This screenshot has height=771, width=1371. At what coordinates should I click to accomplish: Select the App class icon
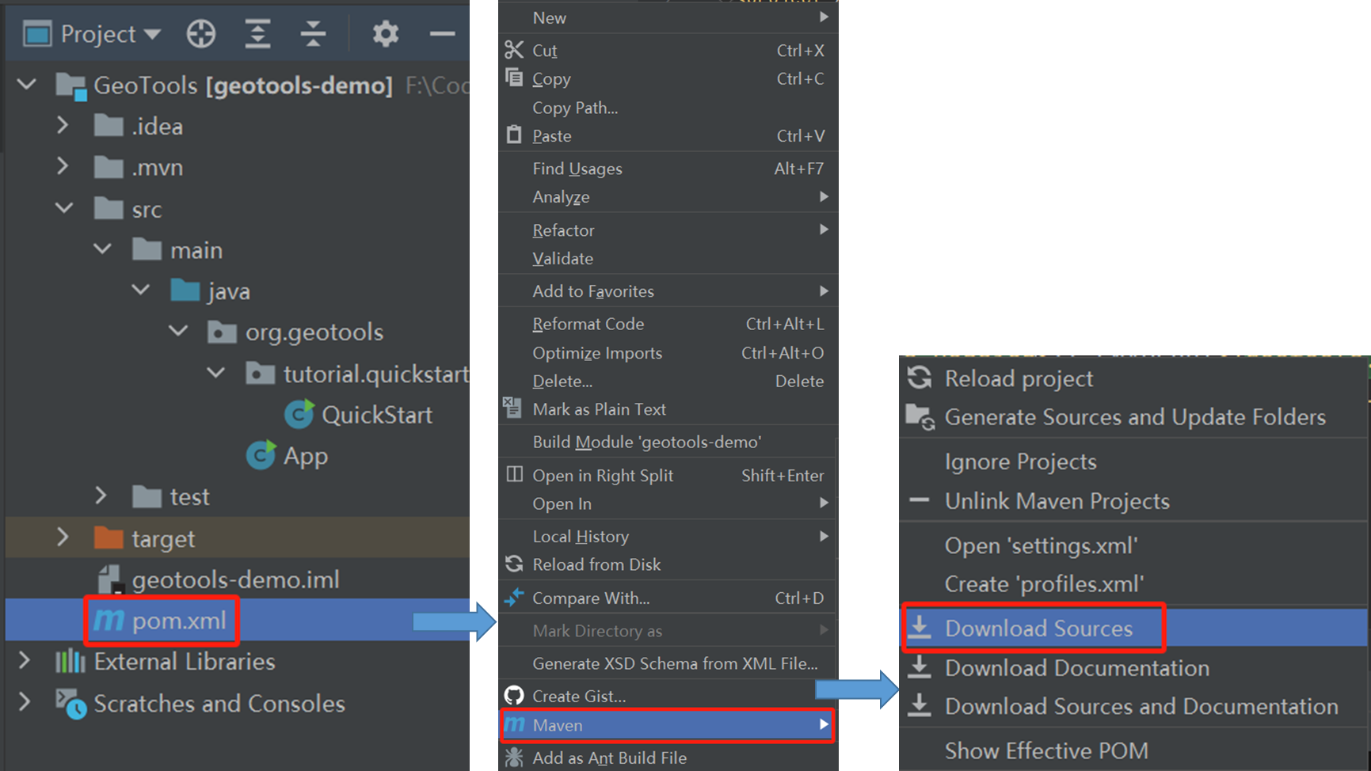[x=261, y=455]
